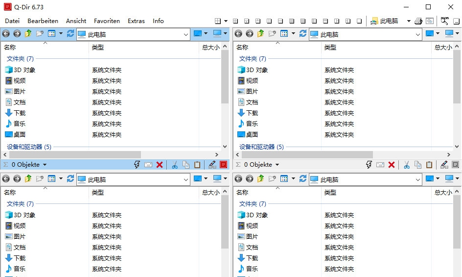462x277 pixels.
Task: Go back in the top-left pane
Action: (6, 34)
